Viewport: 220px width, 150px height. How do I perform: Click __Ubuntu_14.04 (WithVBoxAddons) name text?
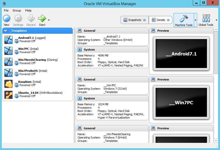point(38,93)
